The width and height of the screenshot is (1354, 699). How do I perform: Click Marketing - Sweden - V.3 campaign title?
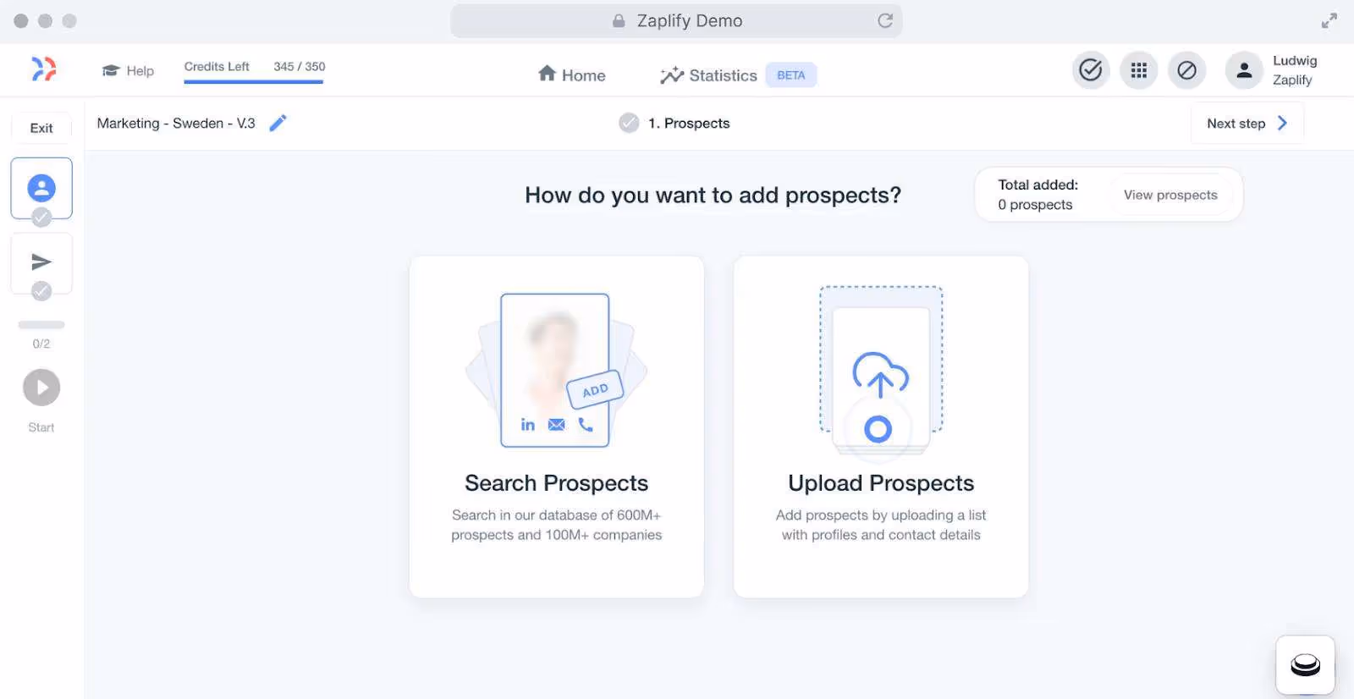point(176,124)
